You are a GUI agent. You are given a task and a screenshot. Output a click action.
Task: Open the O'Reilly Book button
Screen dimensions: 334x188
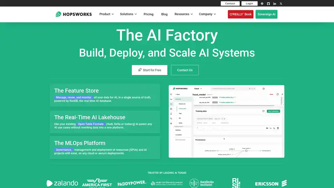240,14
